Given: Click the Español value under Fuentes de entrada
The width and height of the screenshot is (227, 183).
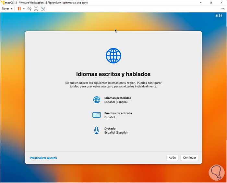Looking at the screenshot, I should click(110, 117).
